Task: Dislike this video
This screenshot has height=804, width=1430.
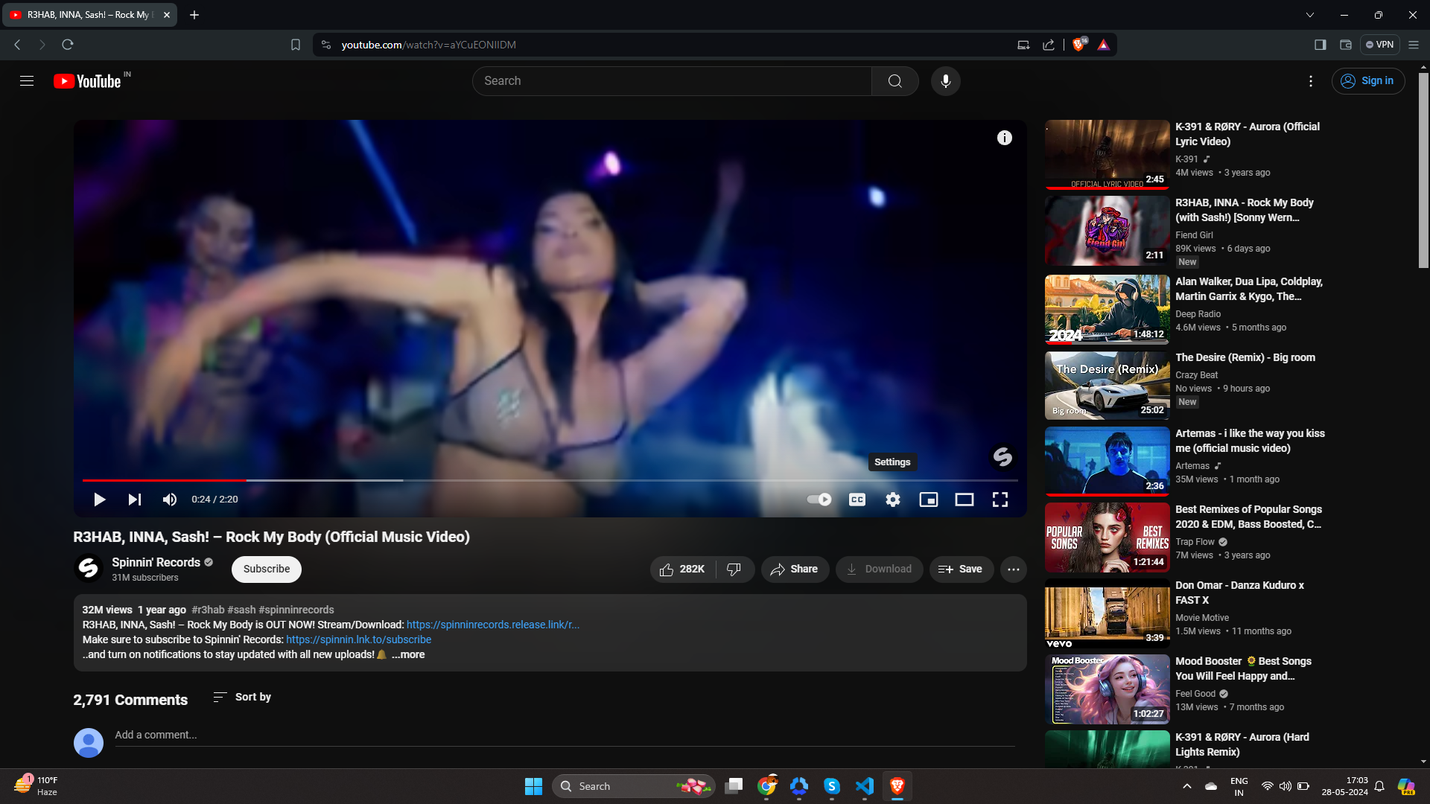Action: (734, 569)
